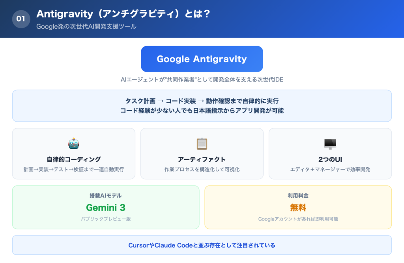Click the 利用料金 label

click(x=298, y=196)
